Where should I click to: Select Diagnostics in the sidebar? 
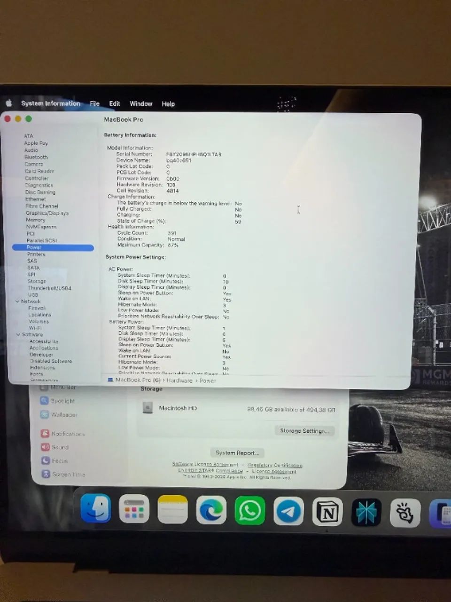39,185
